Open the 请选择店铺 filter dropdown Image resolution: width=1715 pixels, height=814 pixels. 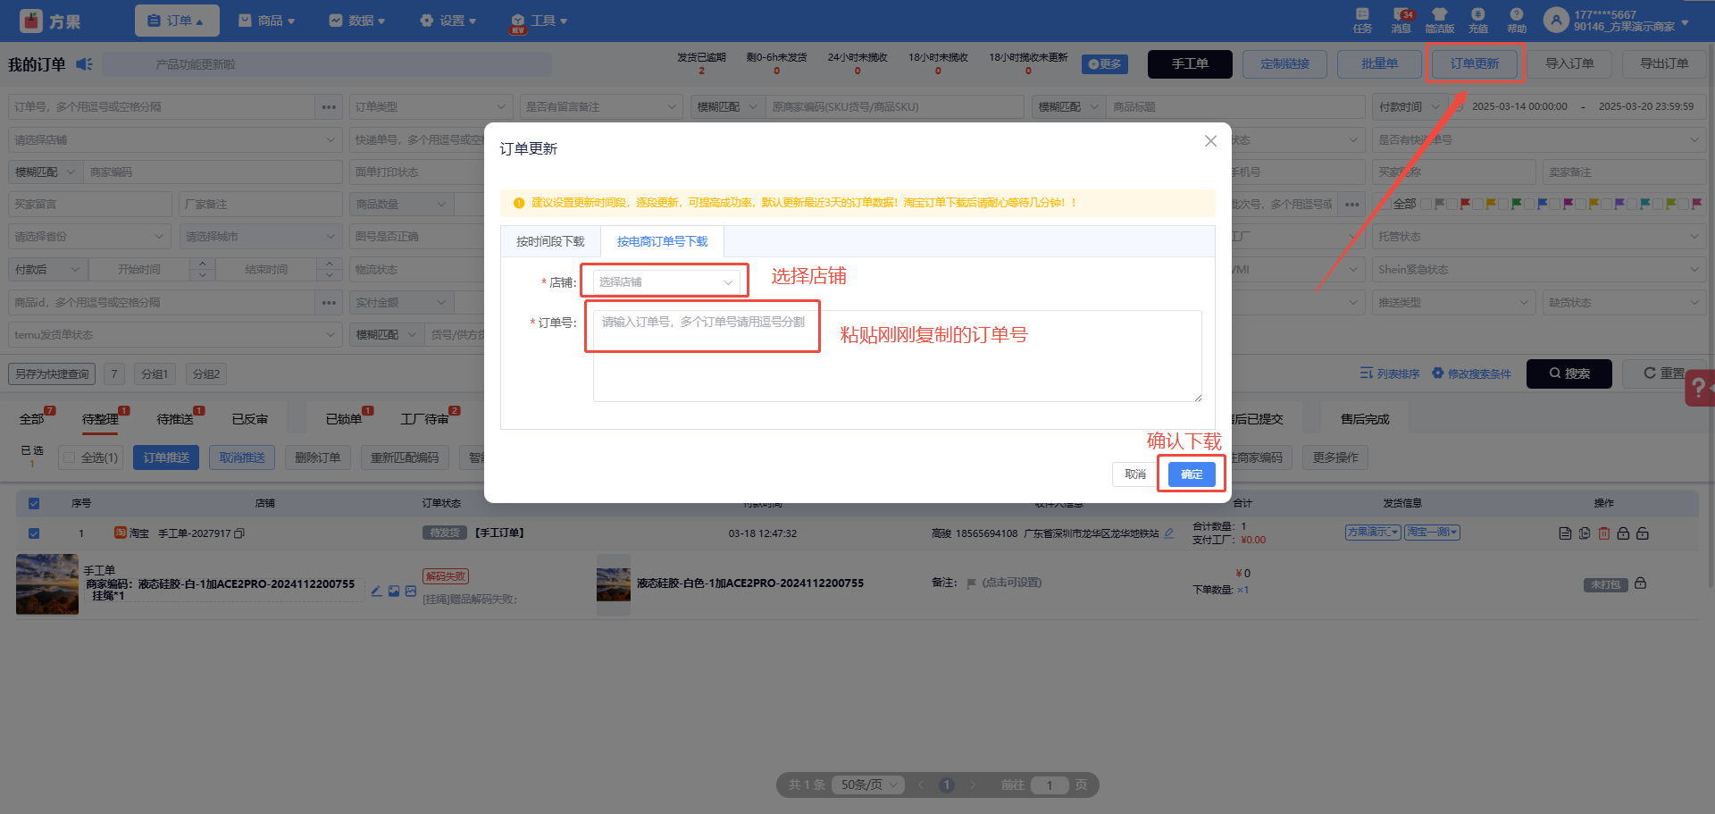(x=175, y=140)
